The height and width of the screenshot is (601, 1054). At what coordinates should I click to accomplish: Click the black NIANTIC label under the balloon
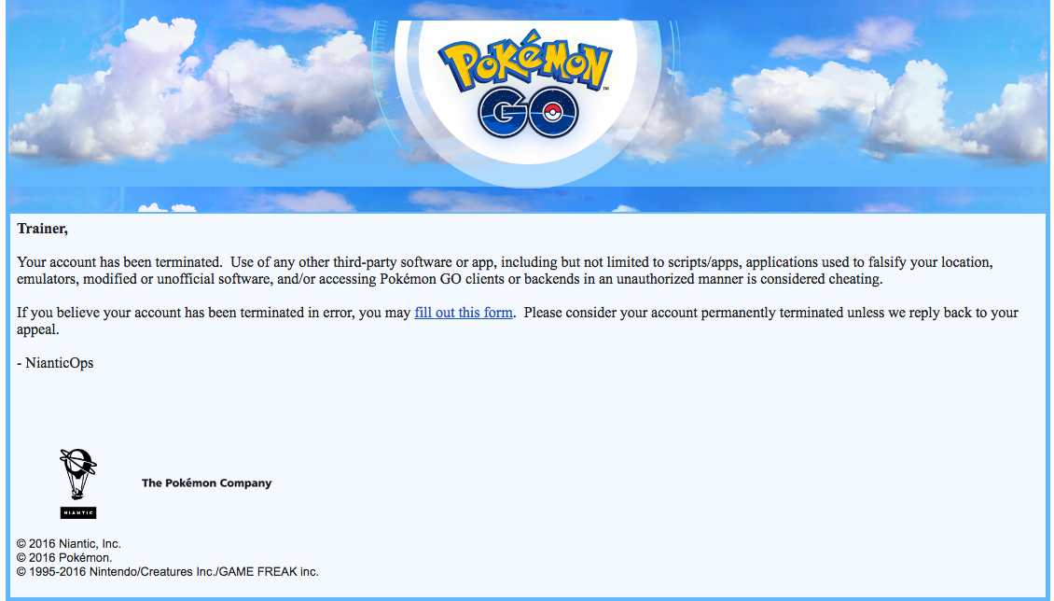[78, 512]
